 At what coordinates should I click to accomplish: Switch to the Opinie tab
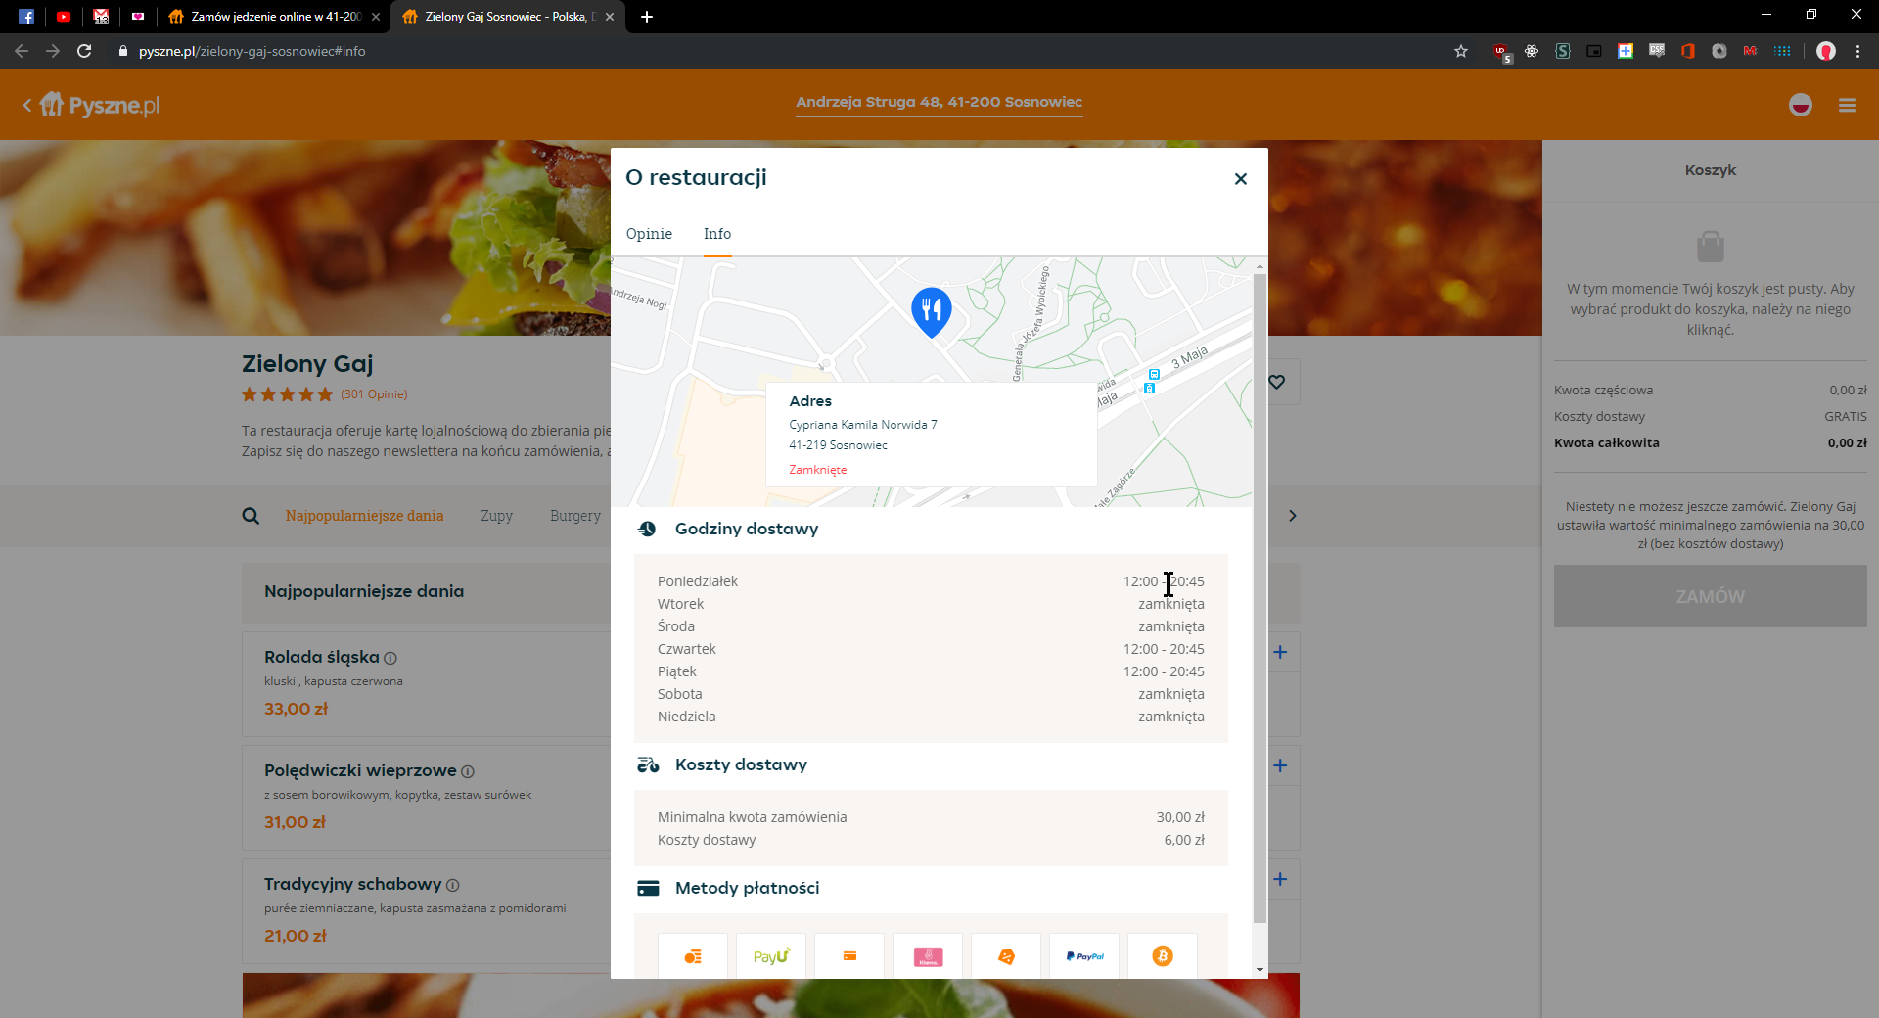click(649, 234)
